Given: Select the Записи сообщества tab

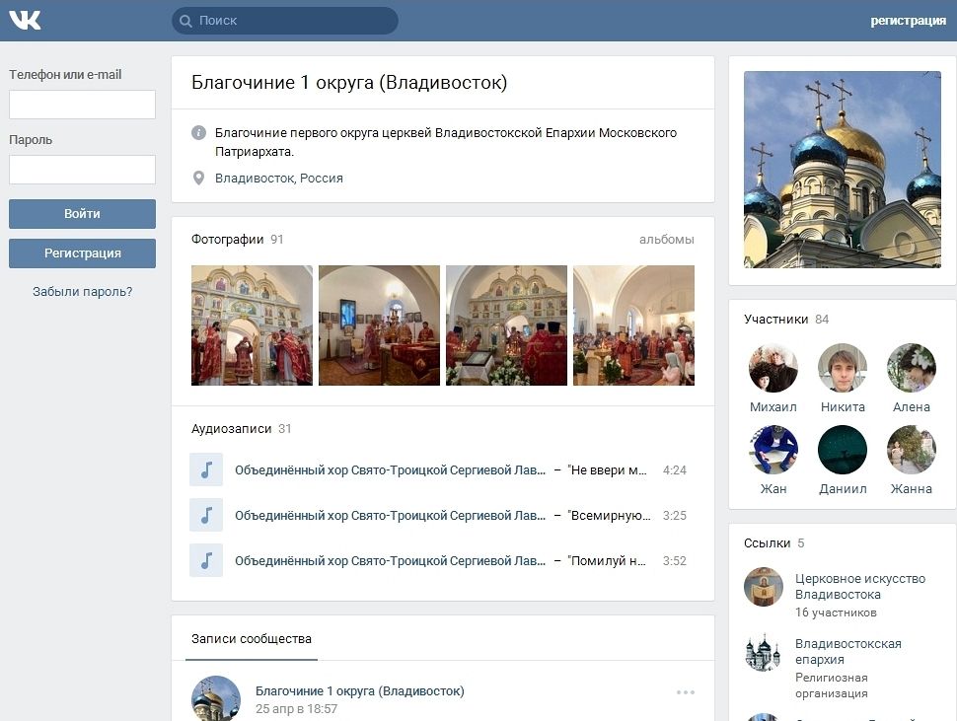Looking at the screenshot, I should (252, 639).
